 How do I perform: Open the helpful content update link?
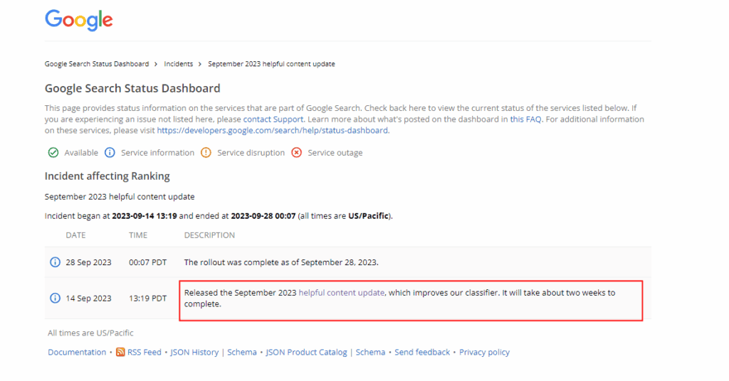[342, 293]
